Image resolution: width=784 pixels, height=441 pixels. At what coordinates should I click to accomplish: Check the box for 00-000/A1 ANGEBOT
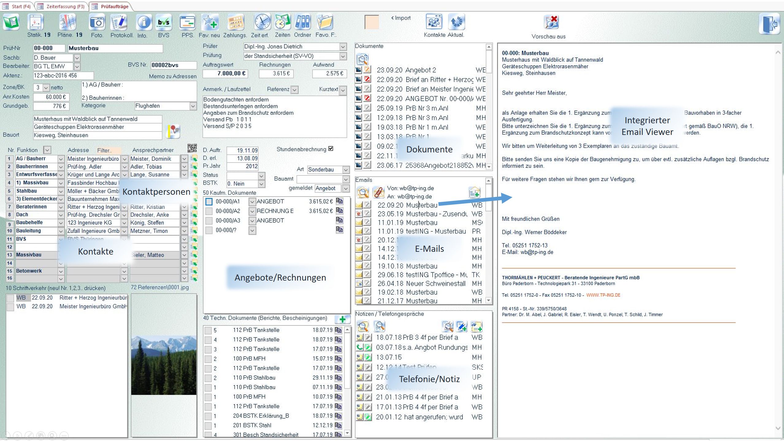tap(209, 202)
